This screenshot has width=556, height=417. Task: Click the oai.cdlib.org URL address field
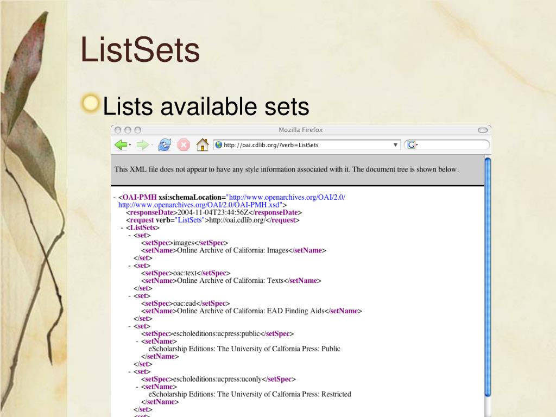[x=307, y=145]
